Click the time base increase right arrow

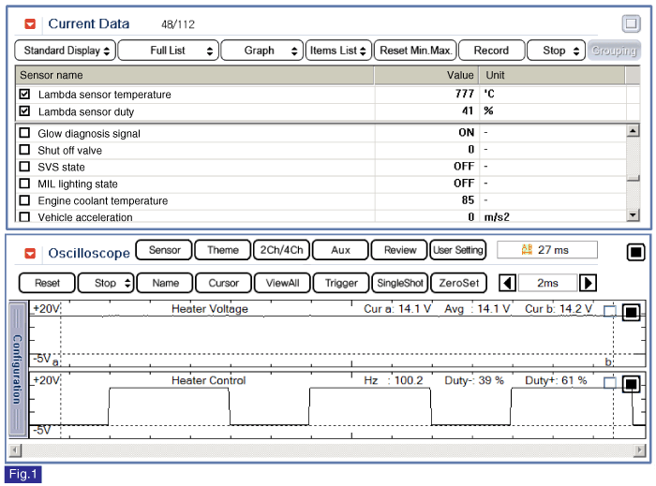tap(588, 284)
